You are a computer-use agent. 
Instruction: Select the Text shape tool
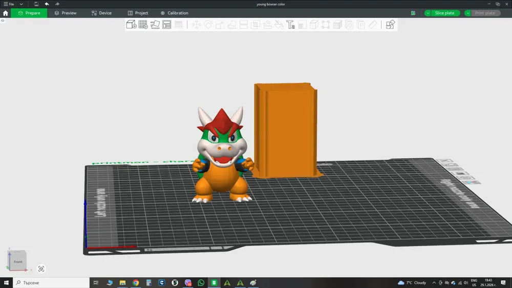tap(291, 25)
